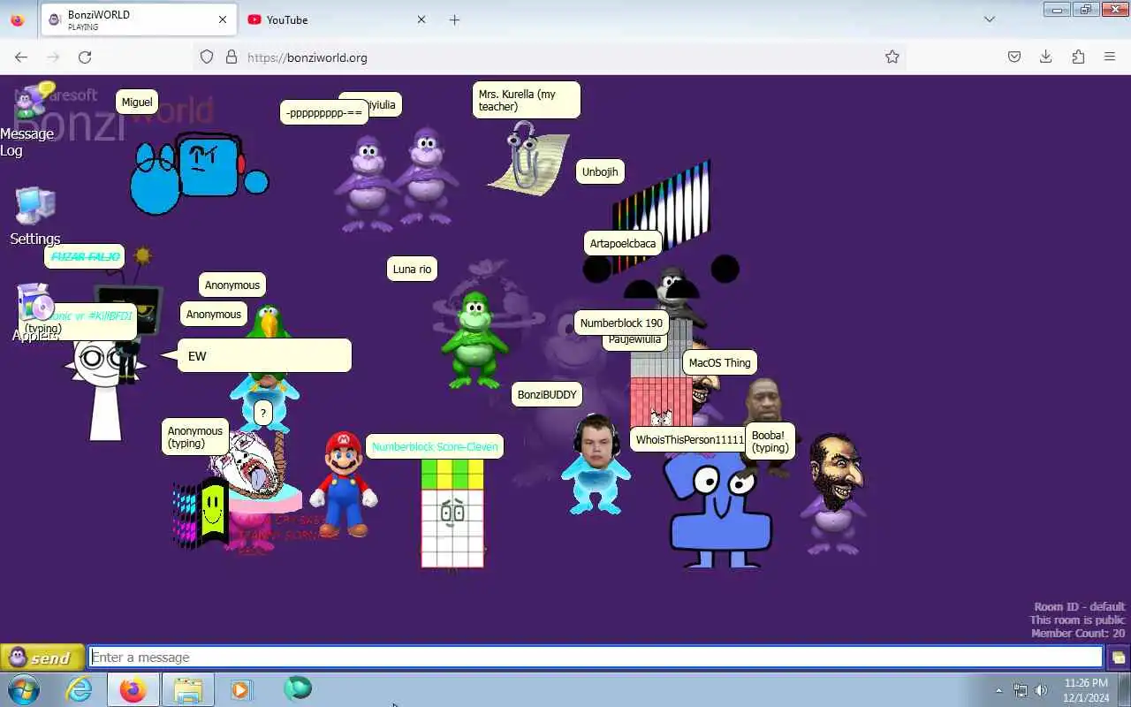Open the Firefox application menu

pos(1110,57)
